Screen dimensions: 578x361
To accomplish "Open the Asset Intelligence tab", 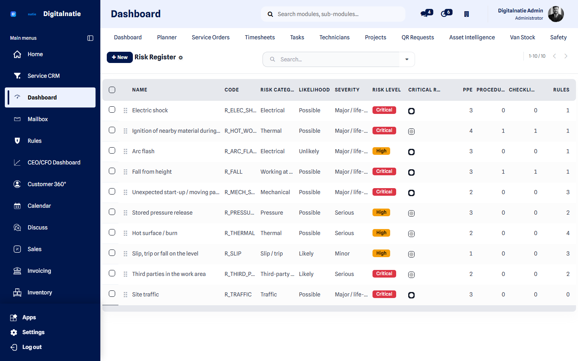I will click(x=472, y=37).
